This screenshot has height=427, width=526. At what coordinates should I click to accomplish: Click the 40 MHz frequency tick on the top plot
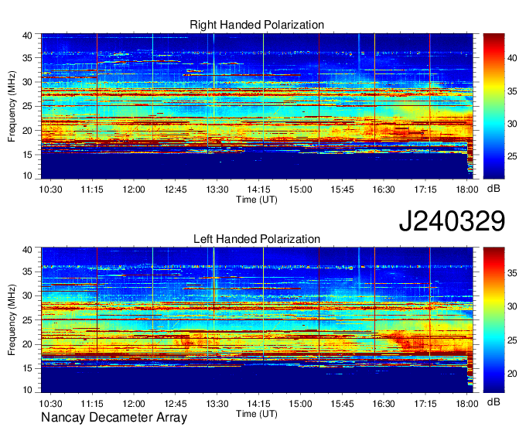[27, 36]
